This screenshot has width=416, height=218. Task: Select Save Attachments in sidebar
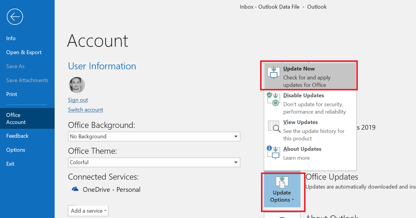pos(27,80)
